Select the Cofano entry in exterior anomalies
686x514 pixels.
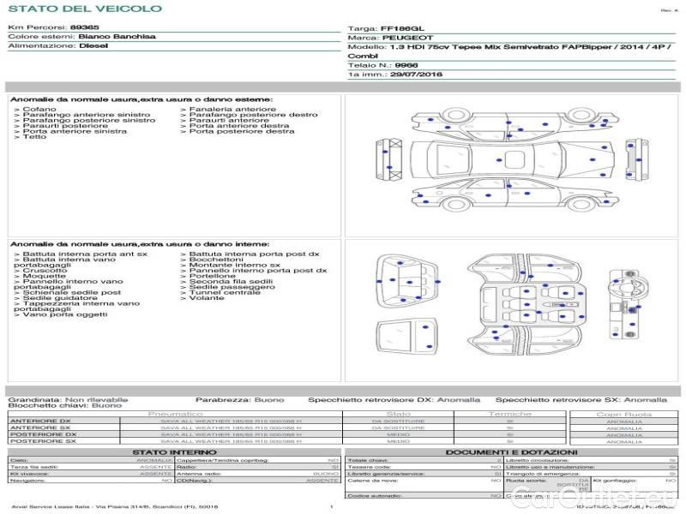click(39, 110)
